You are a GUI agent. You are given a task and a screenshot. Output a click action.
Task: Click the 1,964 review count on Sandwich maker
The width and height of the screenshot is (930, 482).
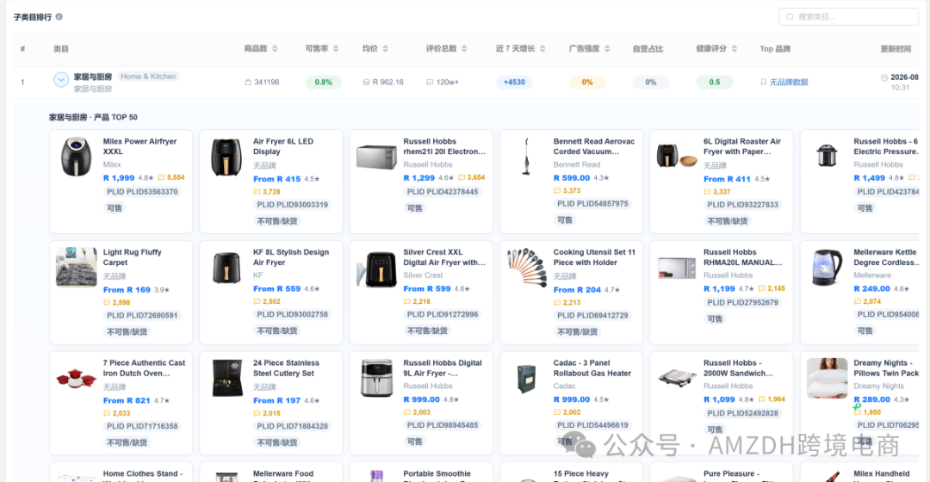[x=772, y=399]
